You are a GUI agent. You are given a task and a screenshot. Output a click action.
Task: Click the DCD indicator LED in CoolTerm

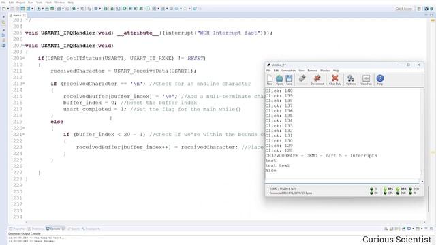[x=411, y=189]
